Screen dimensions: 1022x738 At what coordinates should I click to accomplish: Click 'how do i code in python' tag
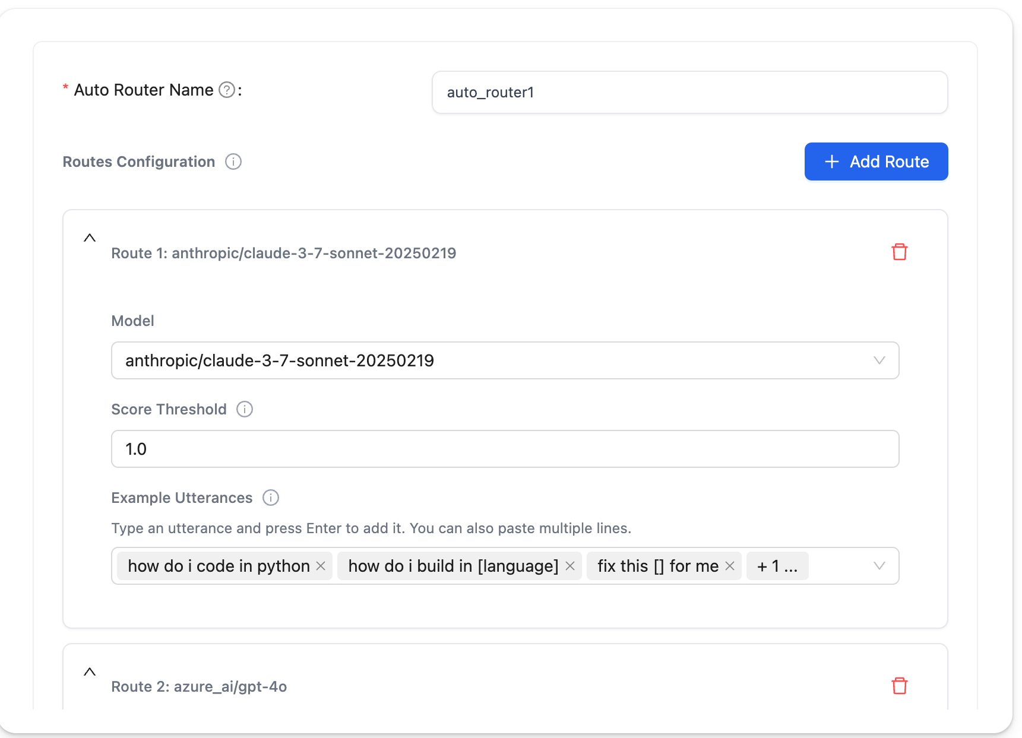(219, 566)
